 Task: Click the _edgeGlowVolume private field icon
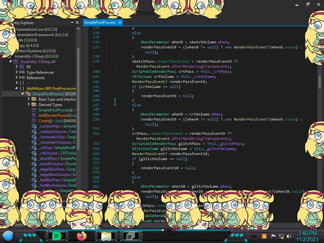click(34, 174)
